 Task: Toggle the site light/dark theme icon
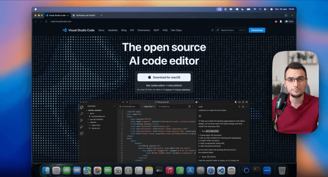click(x=212, y=30)
